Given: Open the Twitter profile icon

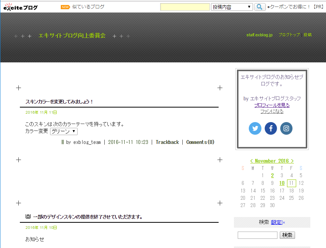Looking at the screenshot, I should pos(255,128).
